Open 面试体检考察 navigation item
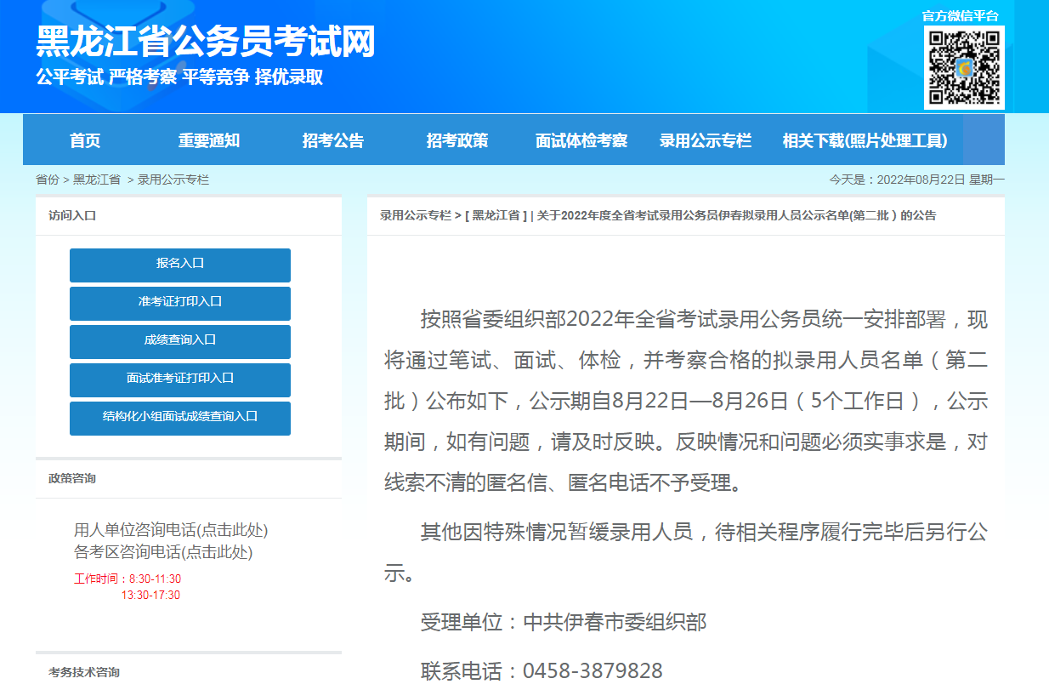1049x690 pixels. (x=581, y=140)
